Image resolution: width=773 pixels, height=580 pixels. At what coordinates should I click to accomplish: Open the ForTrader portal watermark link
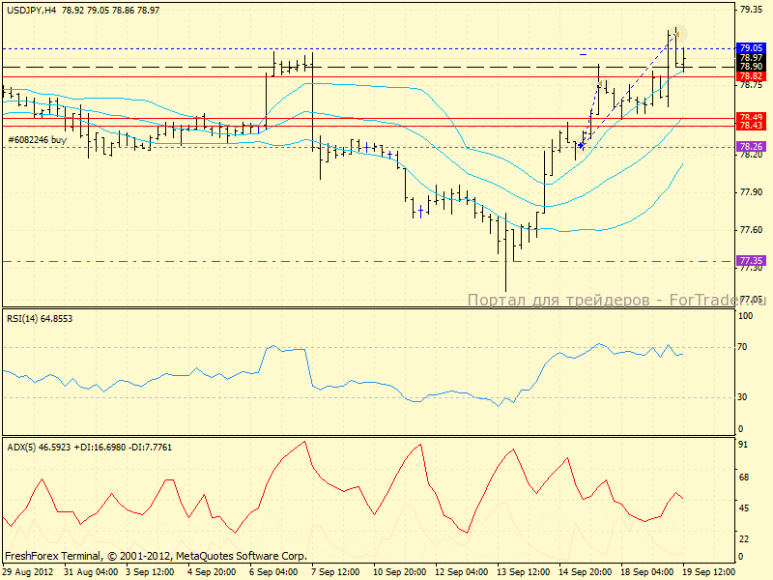615,301
